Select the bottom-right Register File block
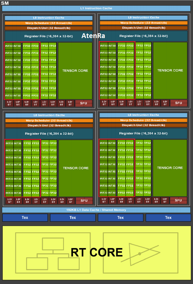The height and width of the screenshot is (284, 193). pyautogui.click(x=143, y=134)
